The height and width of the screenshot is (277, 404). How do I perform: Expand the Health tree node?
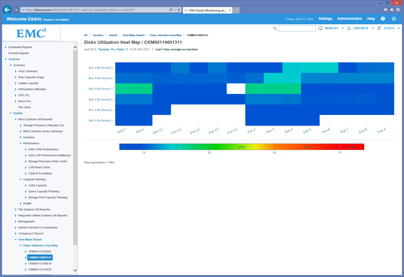coord(21,203)
